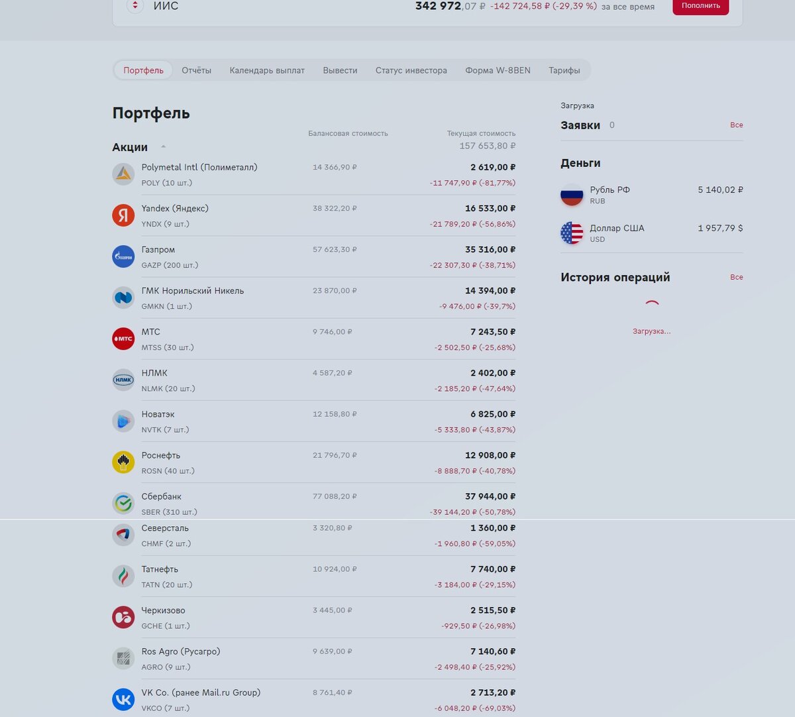Image resolution: width=795 pixels, height=717 pixels.
Task: Collapse the Акции section arrow
Action: 163,146
